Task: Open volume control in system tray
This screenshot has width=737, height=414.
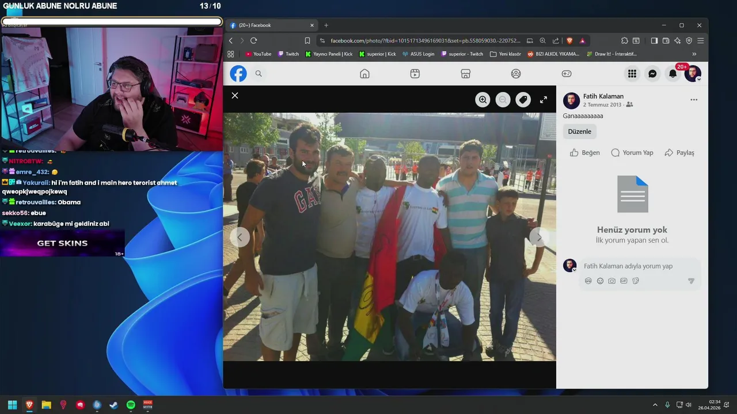Action: click(688, 405)
